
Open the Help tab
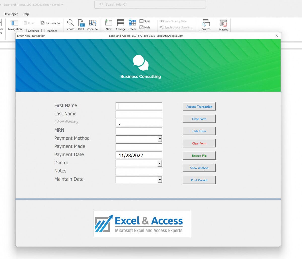(x=25, y=14)
